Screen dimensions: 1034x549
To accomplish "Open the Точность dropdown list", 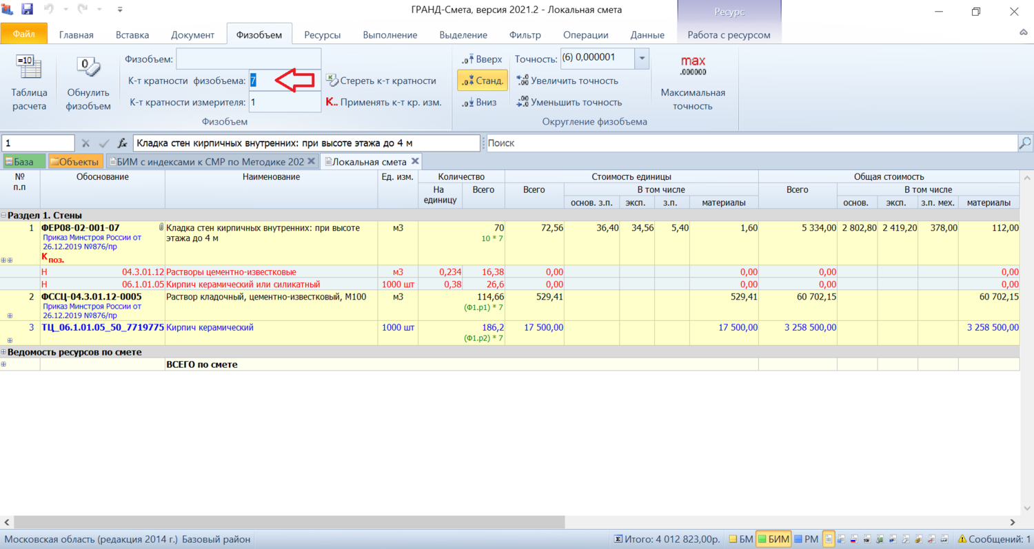I will pyautogui.click(x=642, y=59).
